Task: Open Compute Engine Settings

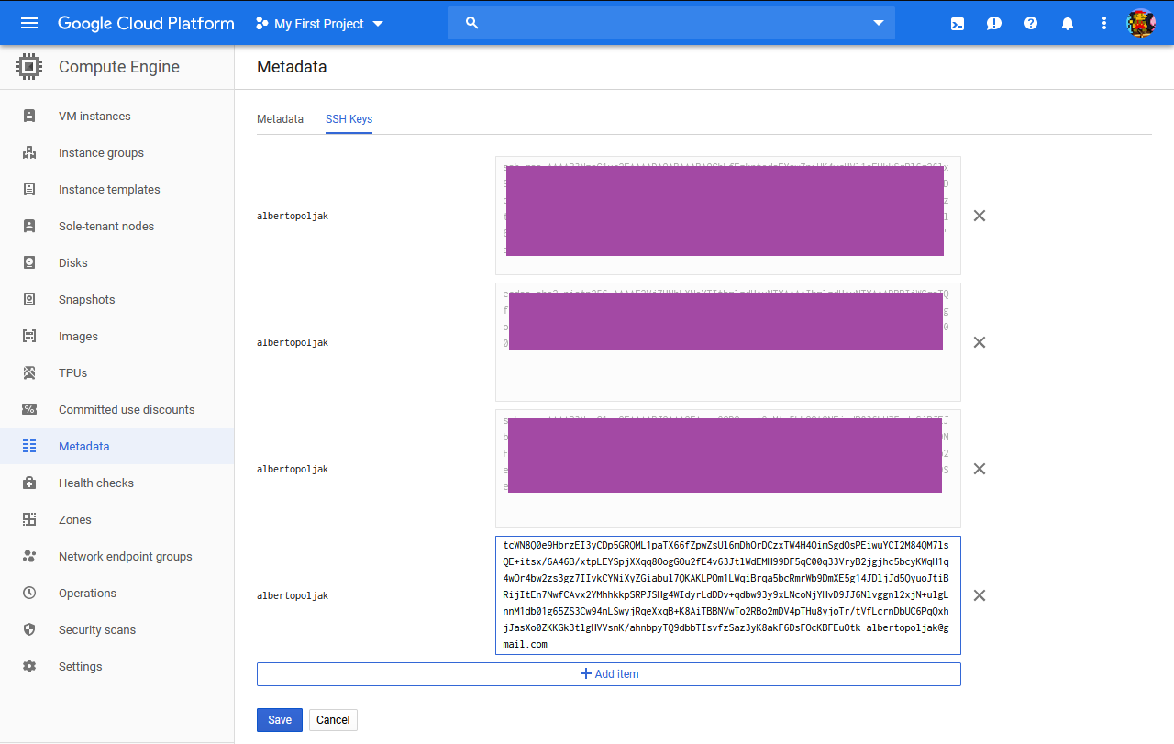Action: 81,667
